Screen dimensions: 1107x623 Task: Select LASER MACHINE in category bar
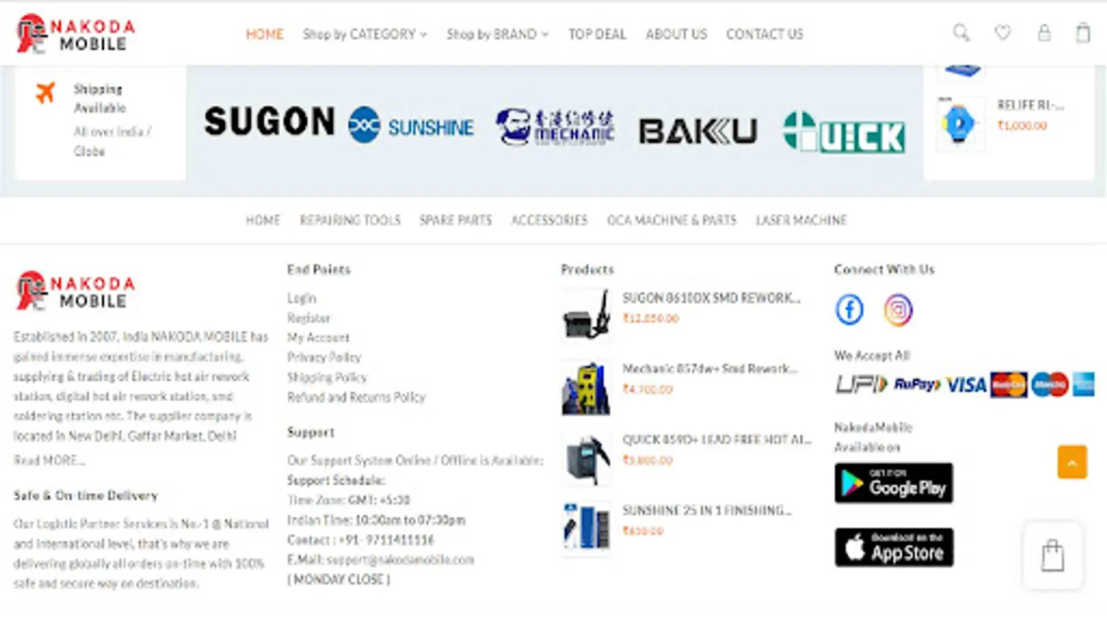tap(801, 220)
